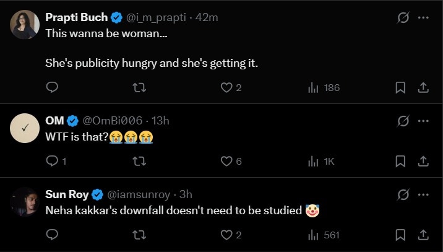Retweet Prapti Buch's post
This screenshot has width=443, height=252.
pos(140,87)
